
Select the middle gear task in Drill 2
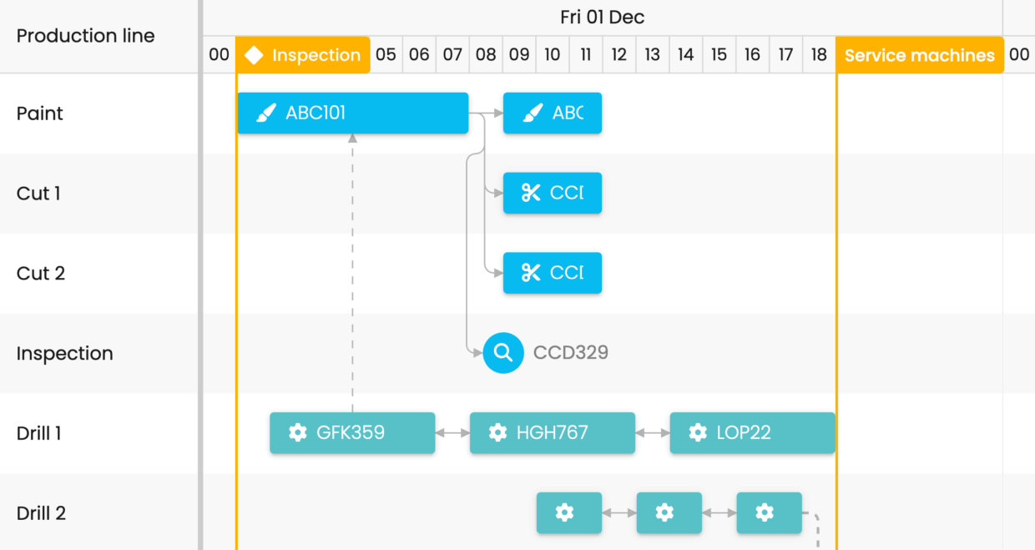[669, 512]
